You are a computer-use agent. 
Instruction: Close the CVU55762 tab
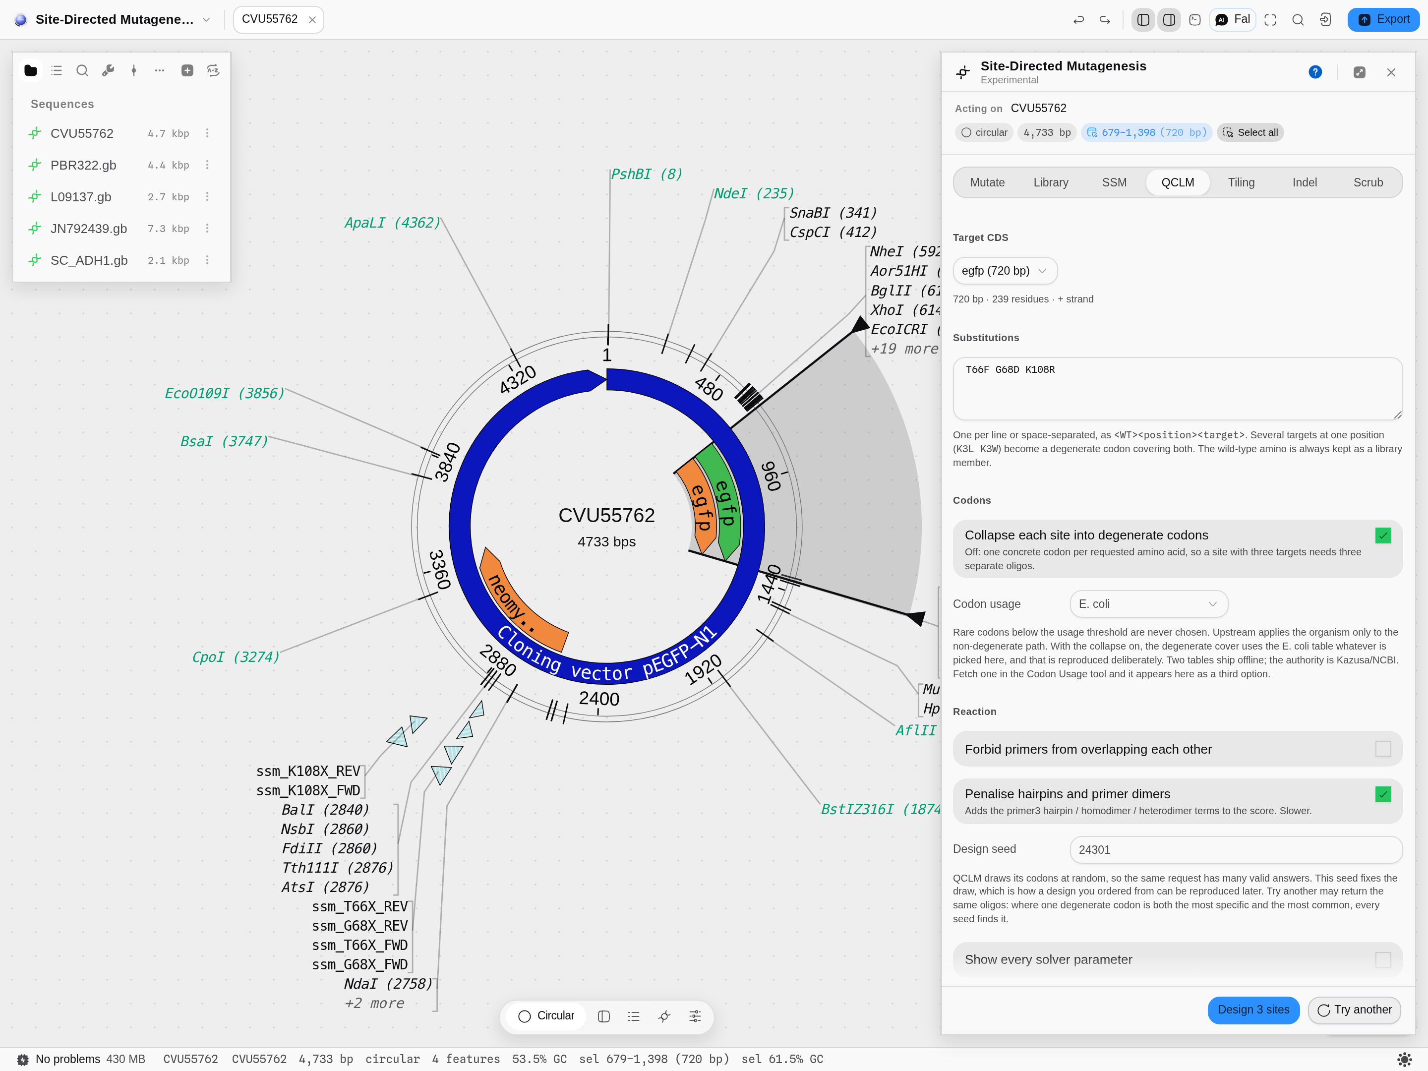[312, 20]
